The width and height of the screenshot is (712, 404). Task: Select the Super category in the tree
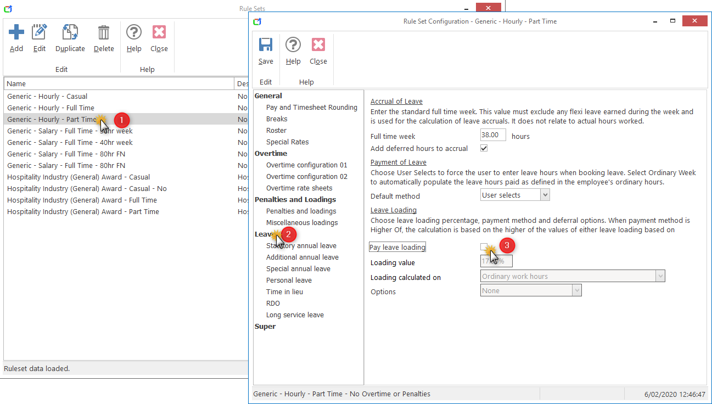pyautogui.click(x=265, y=326)
